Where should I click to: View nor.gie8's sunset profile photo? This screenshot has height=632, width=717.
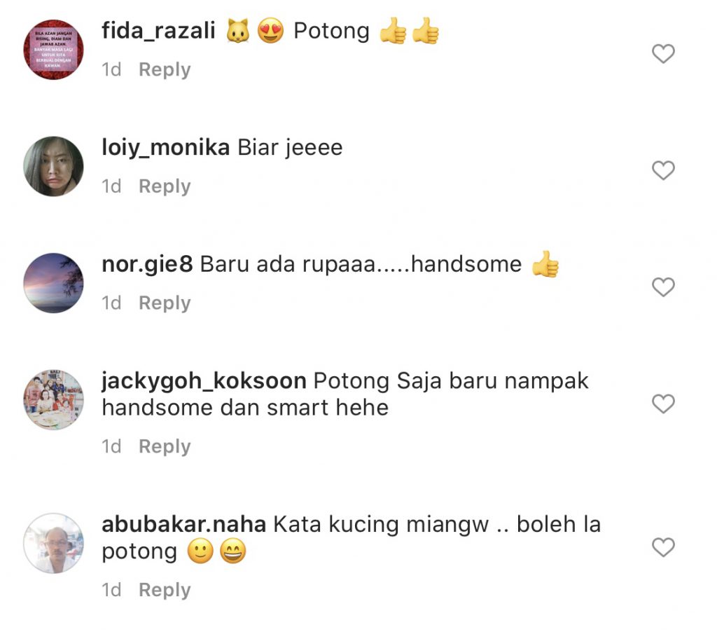[53, 283]
